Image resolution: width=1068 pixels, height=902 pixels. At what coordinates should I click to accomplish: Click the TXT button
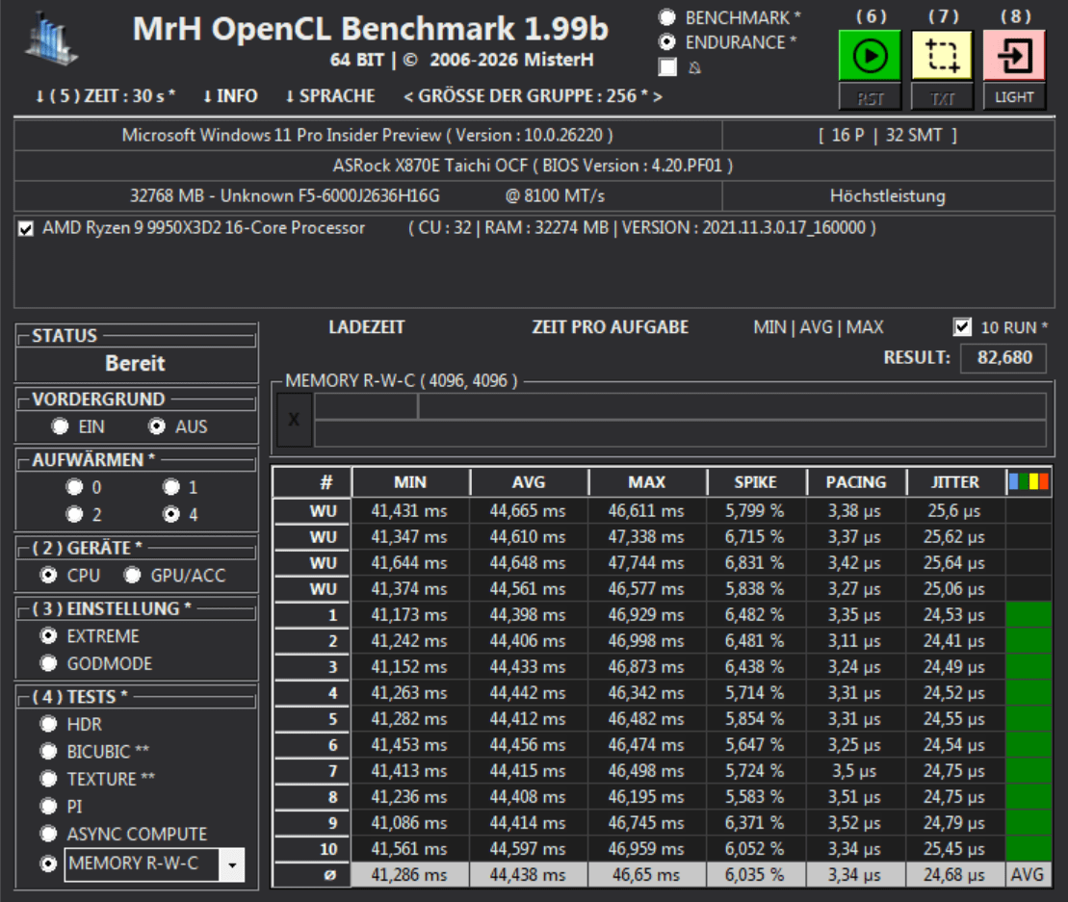(x=942, y=98)
